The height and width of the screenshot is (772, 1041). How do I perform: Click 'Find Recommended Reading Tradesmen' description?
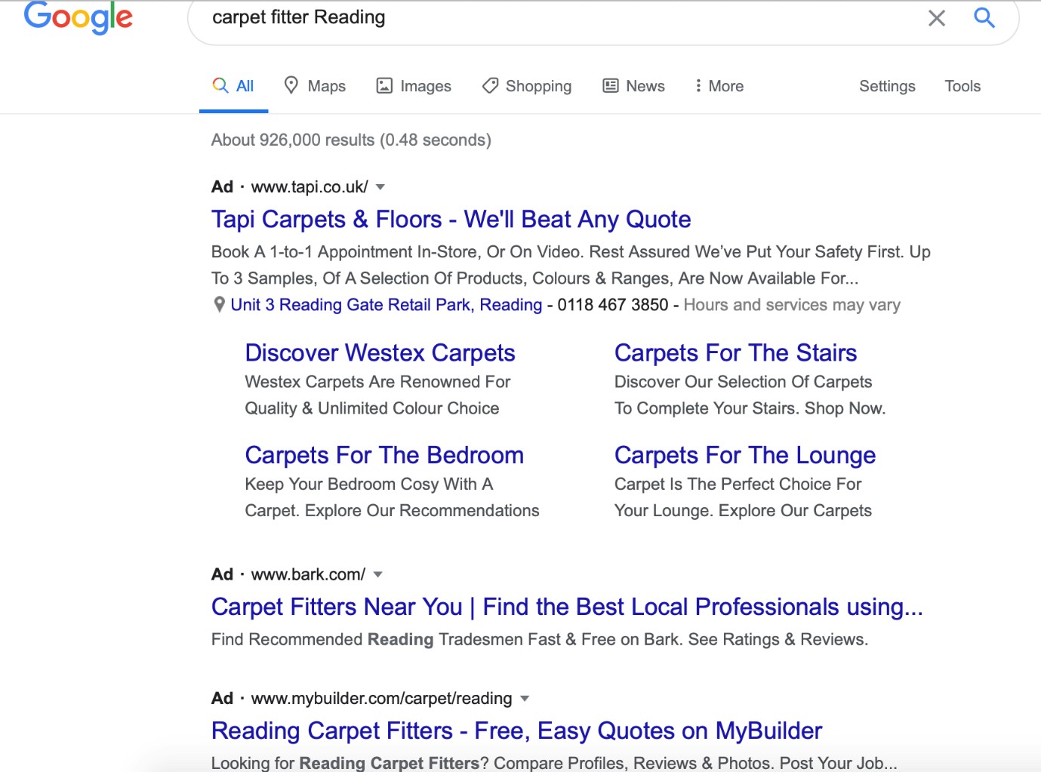540,640
